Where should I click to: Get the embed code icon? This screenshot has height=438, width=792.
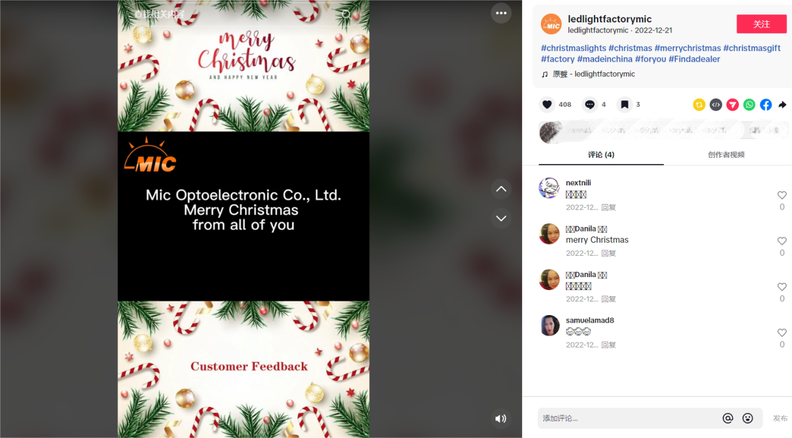tap(716, 105)
